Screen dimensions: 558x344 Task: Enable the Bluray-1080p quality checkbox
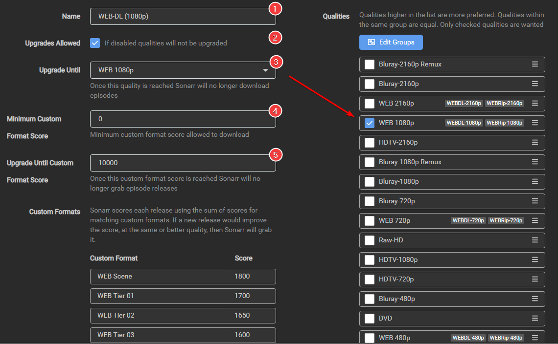pos(370,182)
